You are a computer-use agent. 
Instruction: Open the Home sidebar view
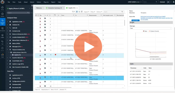(2, 8)
